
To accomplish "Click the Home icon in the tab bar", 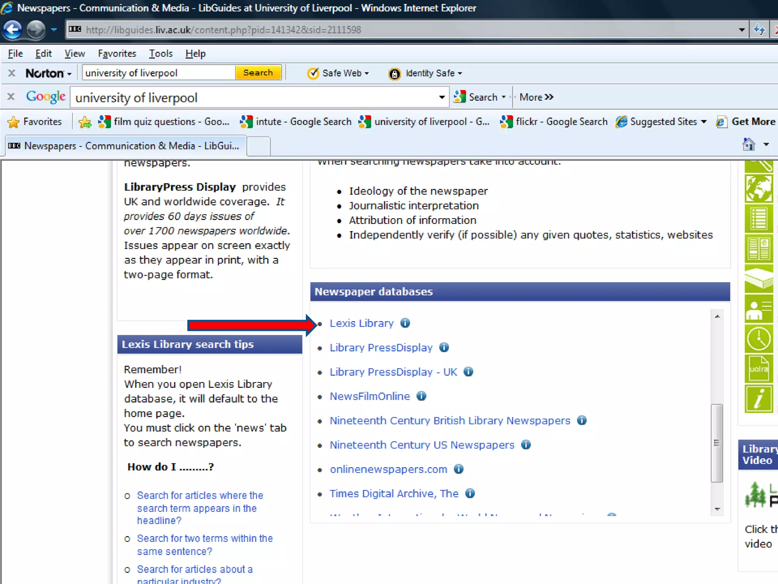I will point(748,145).
